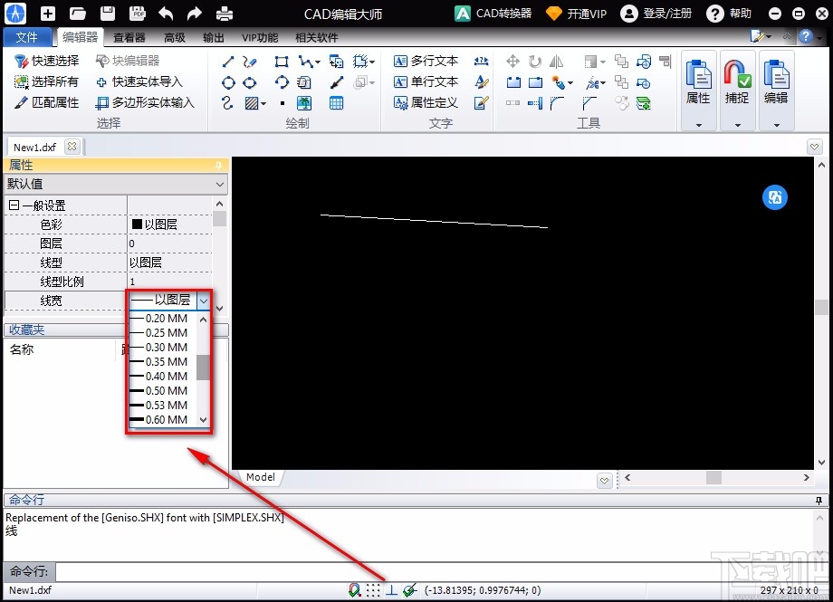Click 选择所有 select all
The width and height of the screenshot is (833, 602).
point(47,81)
